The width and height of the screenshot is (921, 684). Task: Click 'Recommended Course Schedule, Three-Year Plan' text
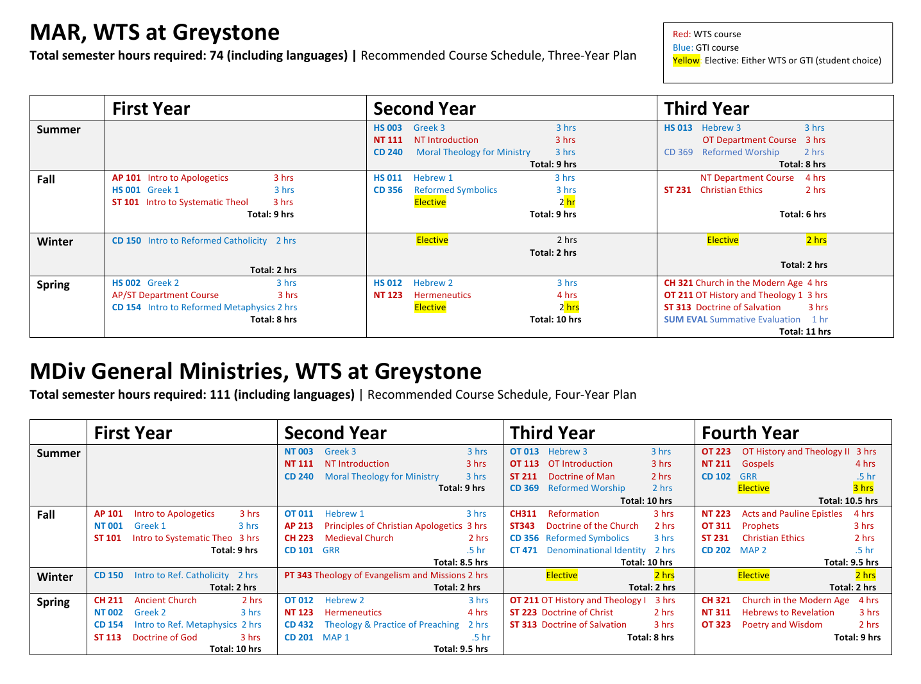point(498,56)
